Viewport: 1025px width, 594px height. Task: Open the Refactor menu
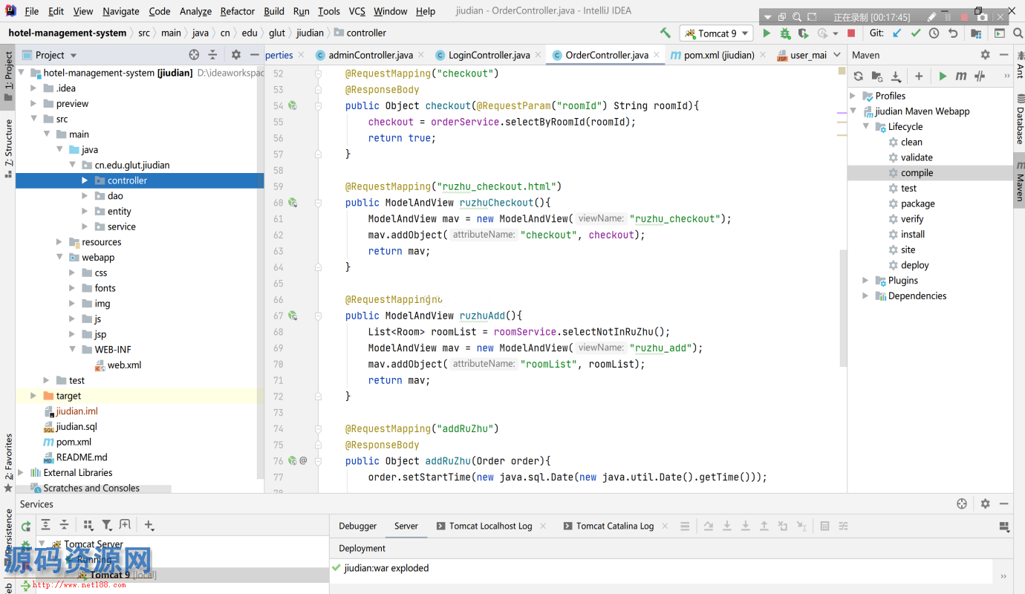237,11
